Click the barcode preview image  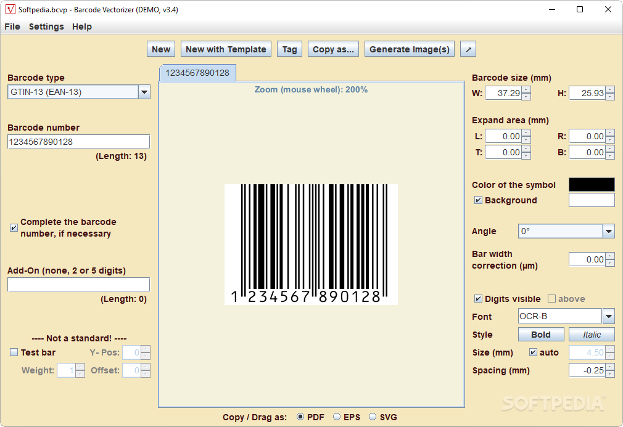click(x=311, y=245)
